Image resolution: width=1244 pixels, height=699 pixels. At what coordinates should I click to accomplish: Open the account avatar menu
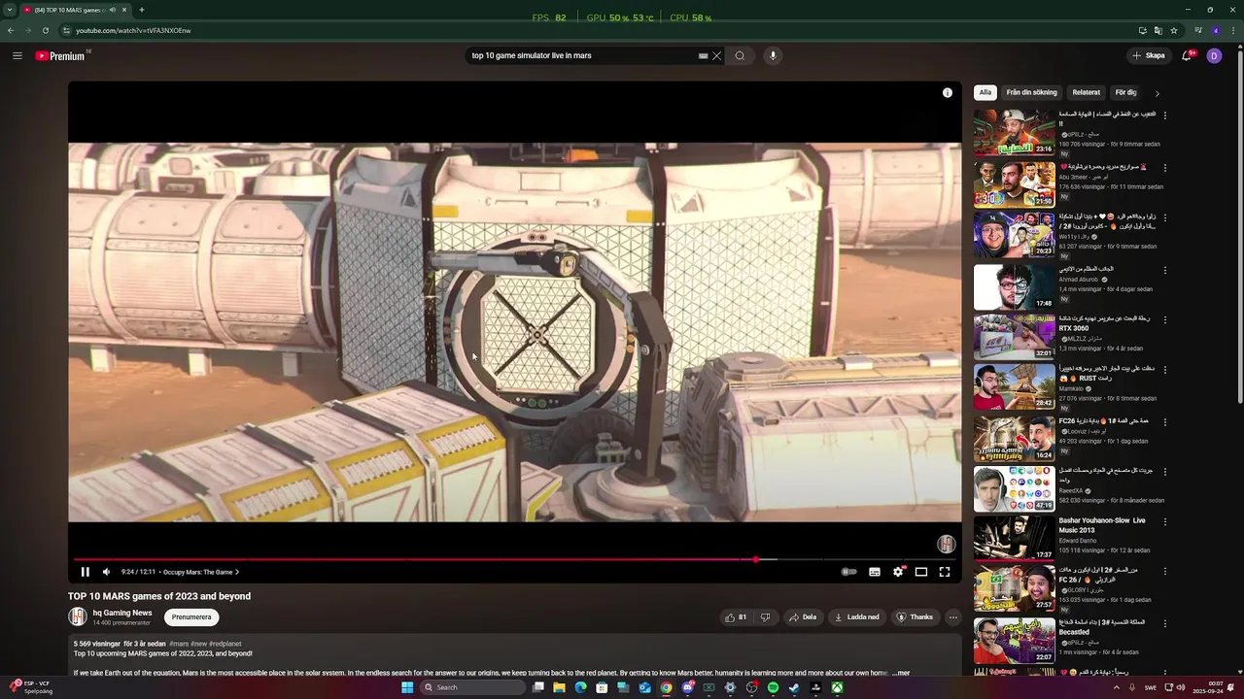click(1214, 55)
